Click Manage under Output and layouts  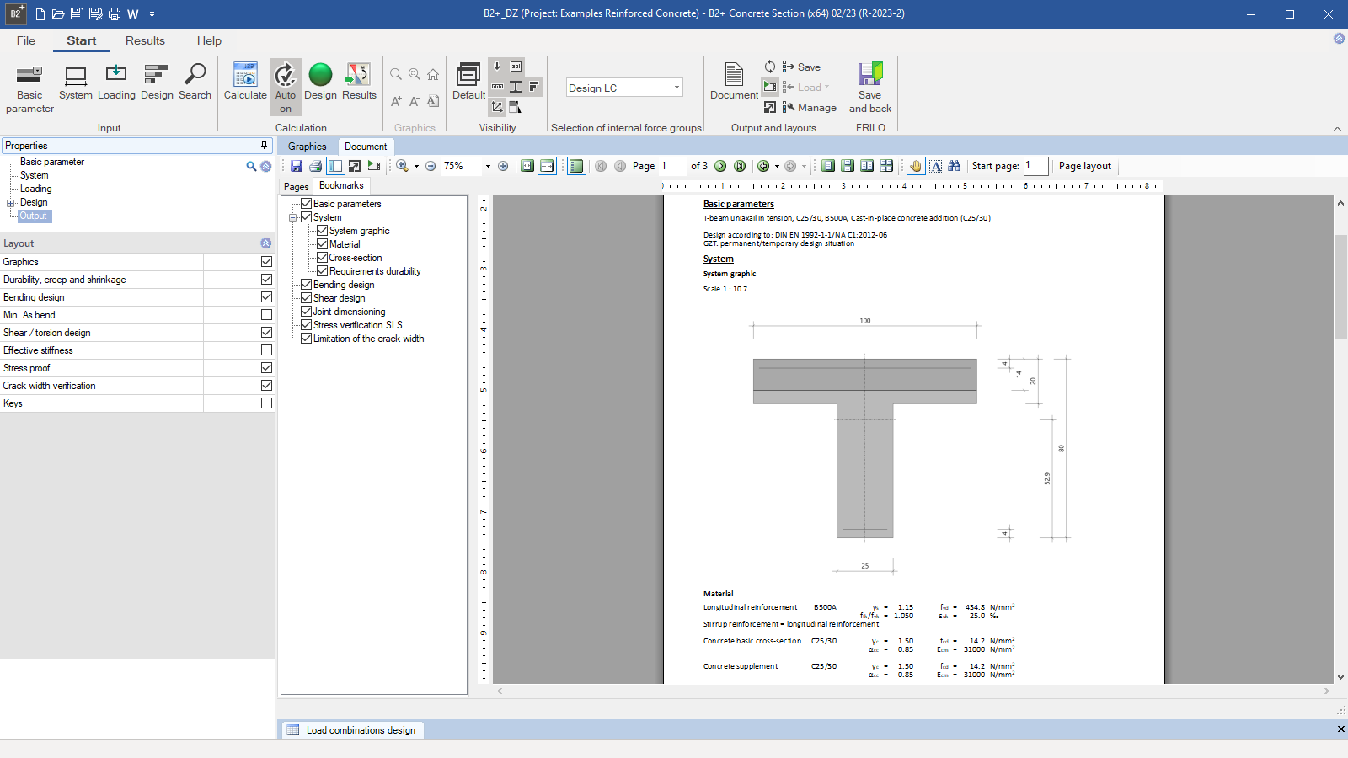coord(809,107)
